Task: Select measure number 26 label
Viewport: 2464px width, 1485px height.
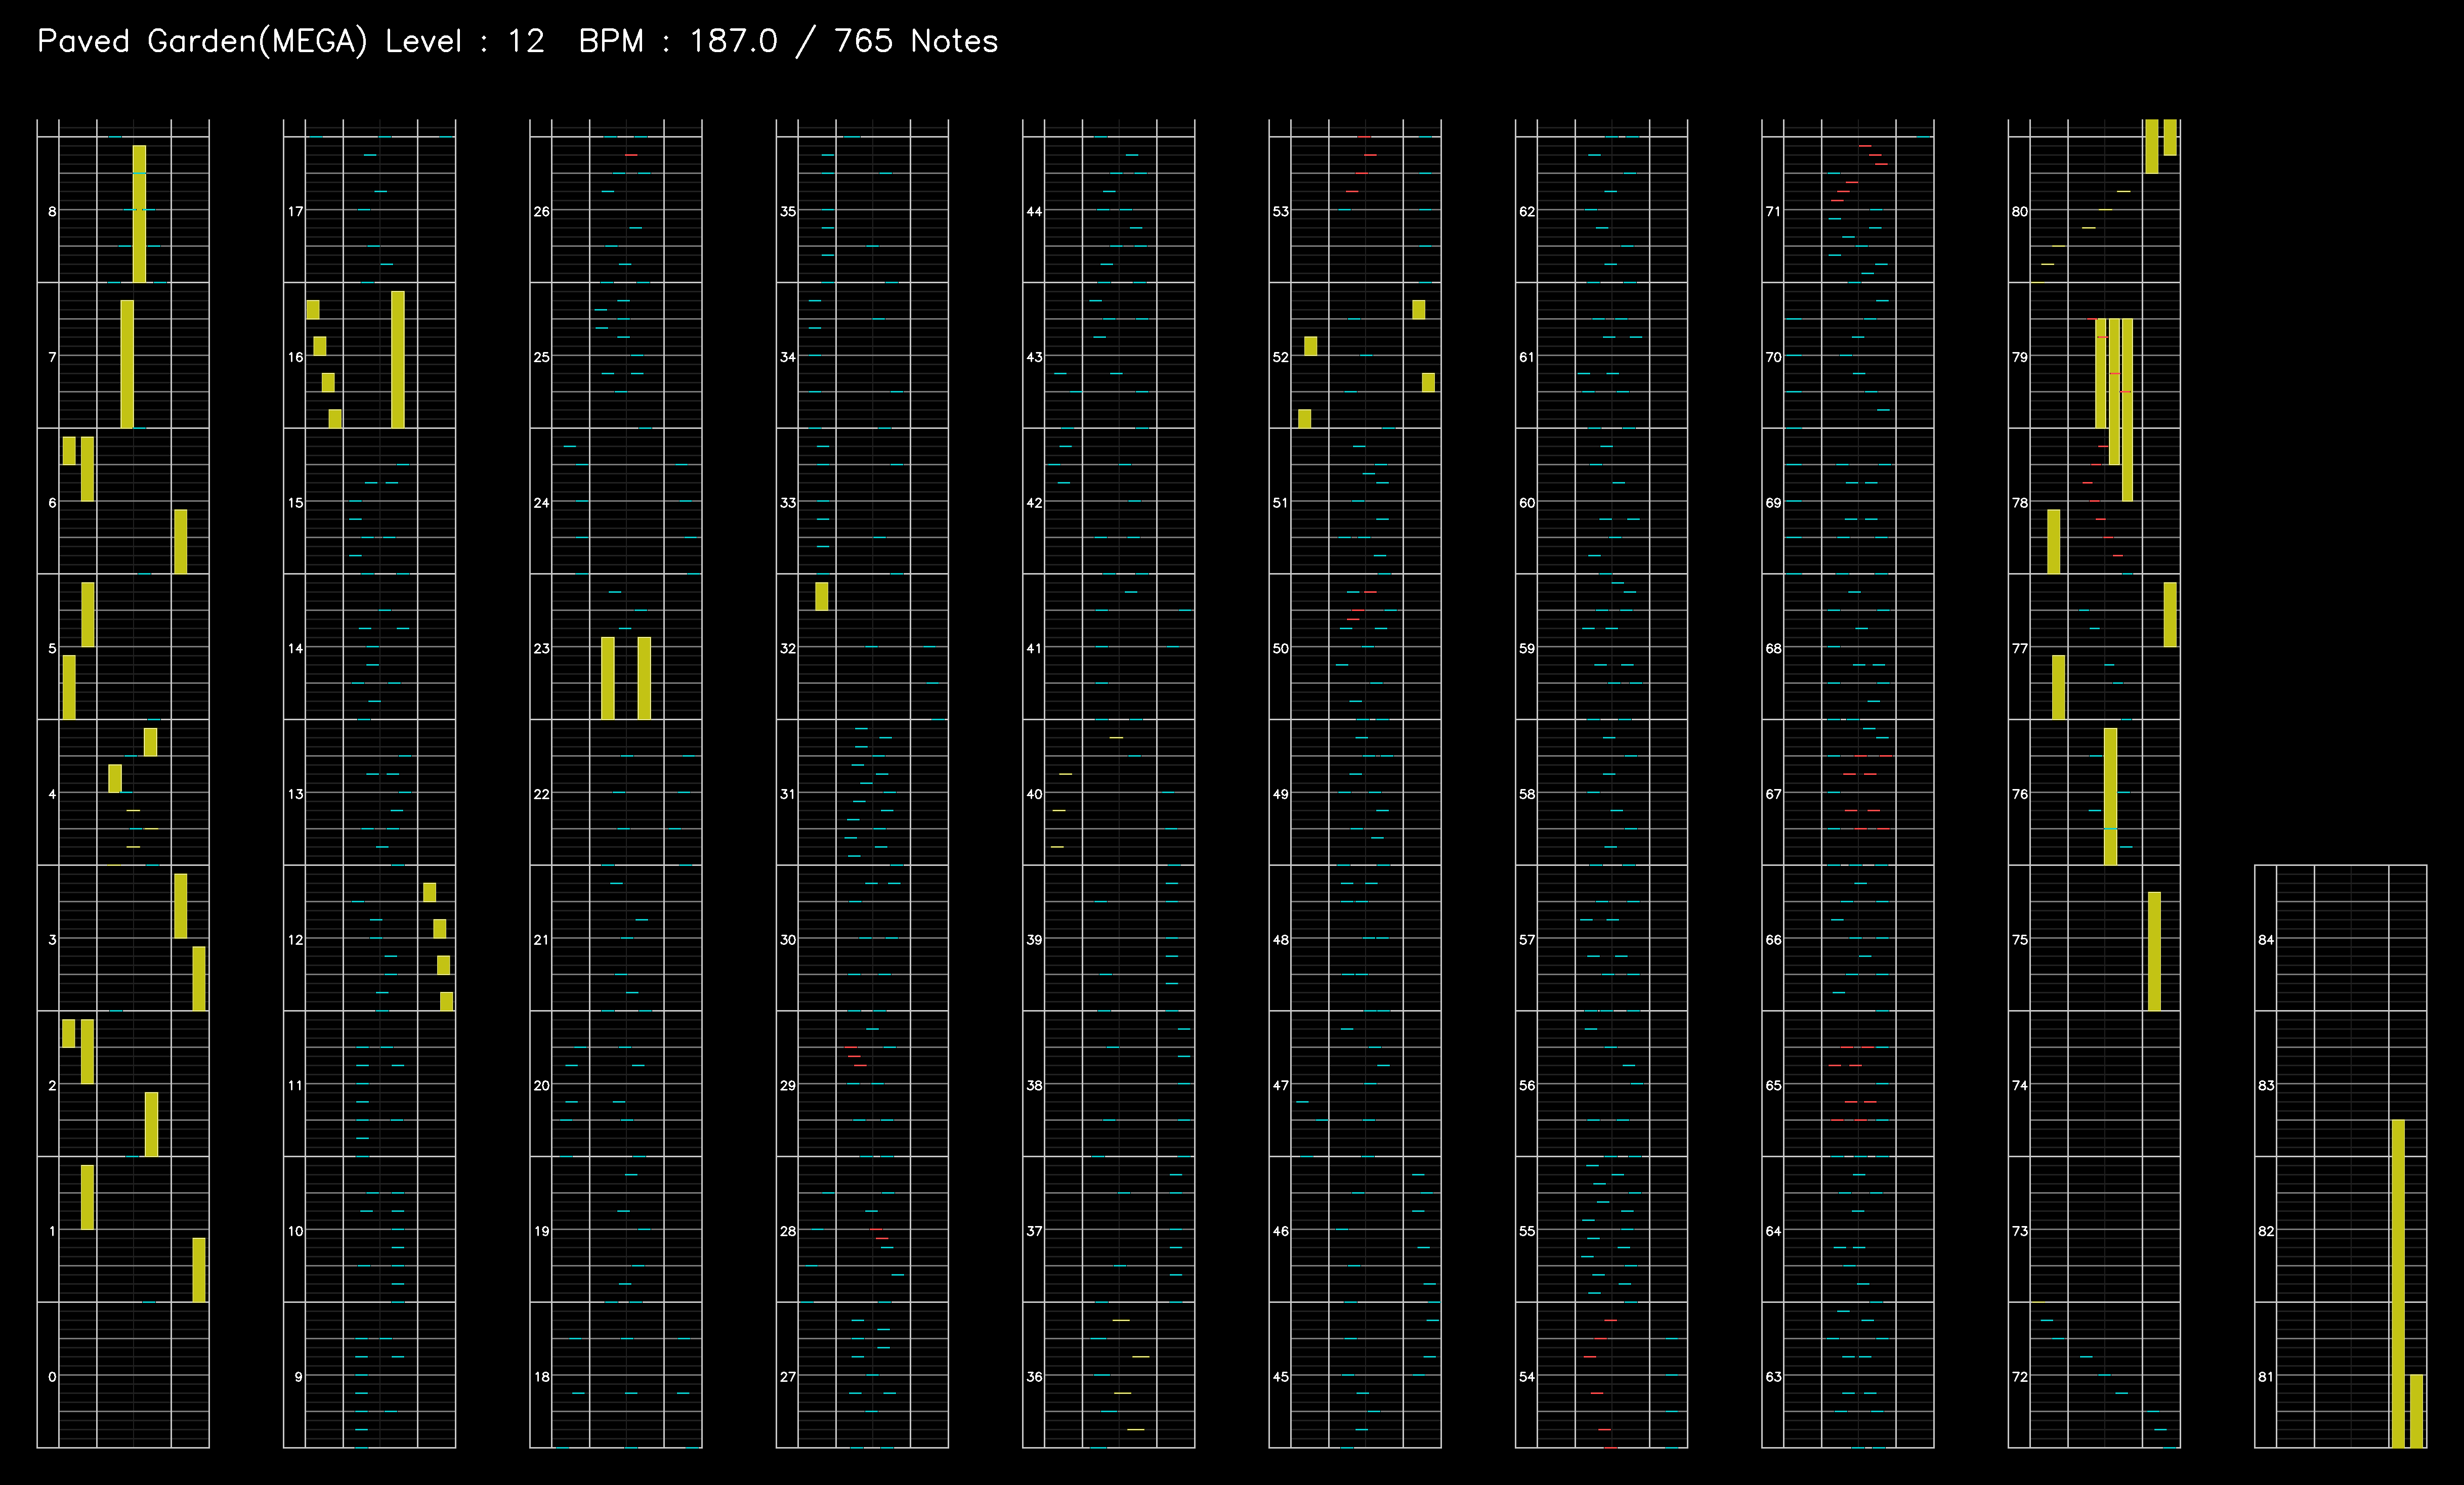Action: pyautogui.click(x=541, y=211)
